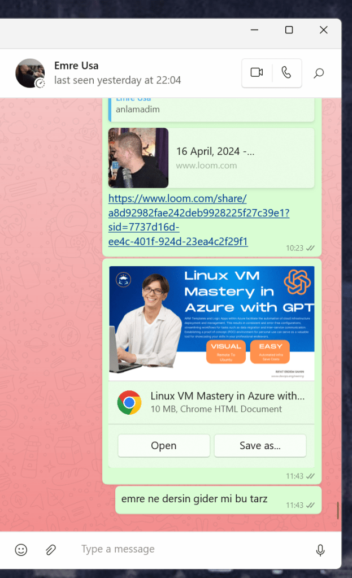Click the 10:23 timestamp on the Loom message
The image size is (352, 578).
294,249
